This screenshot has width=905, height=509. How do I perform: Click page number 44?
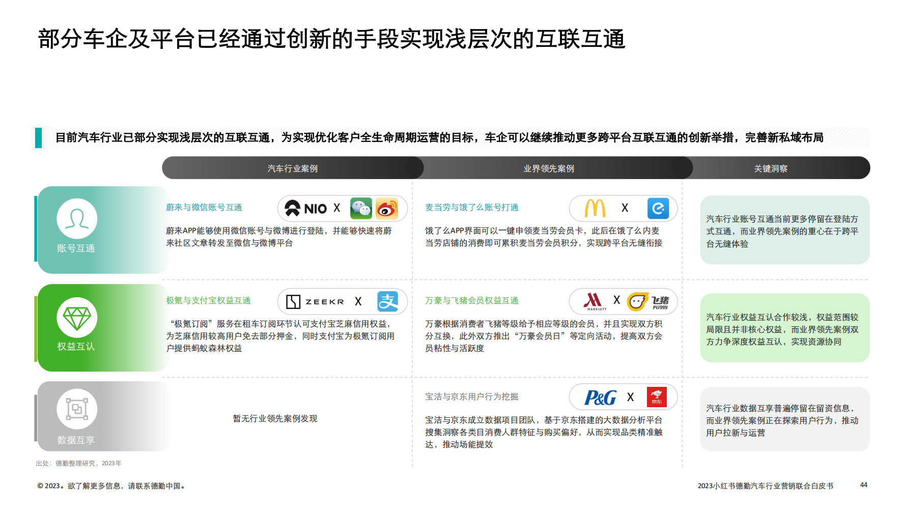point(864,485)
